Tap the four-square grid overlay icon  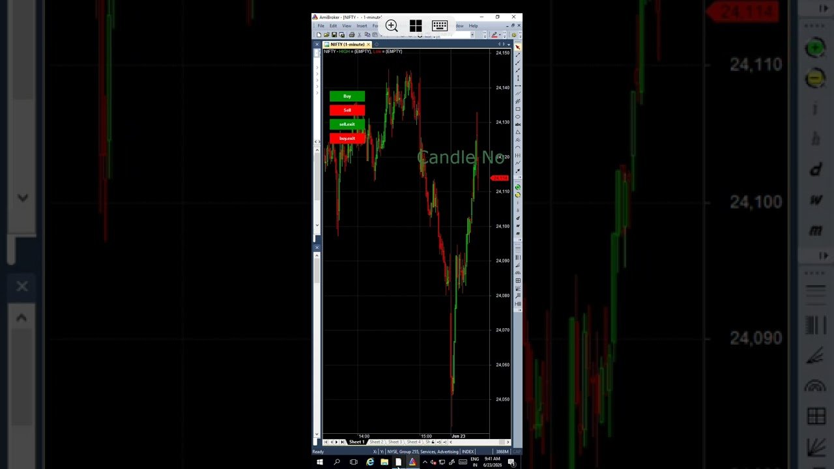point(416,25)
